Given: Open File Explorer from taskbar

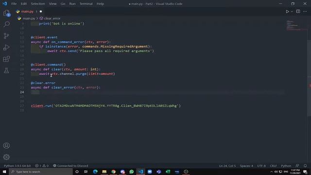Looking at the screenshot, I should point(104,172).
